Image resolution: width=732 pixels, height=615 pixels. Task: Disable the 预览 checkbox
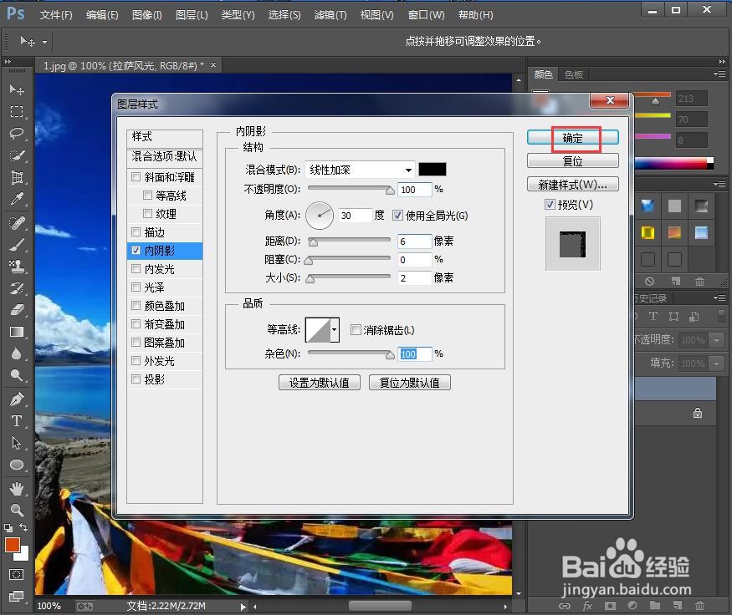[550, 204]
